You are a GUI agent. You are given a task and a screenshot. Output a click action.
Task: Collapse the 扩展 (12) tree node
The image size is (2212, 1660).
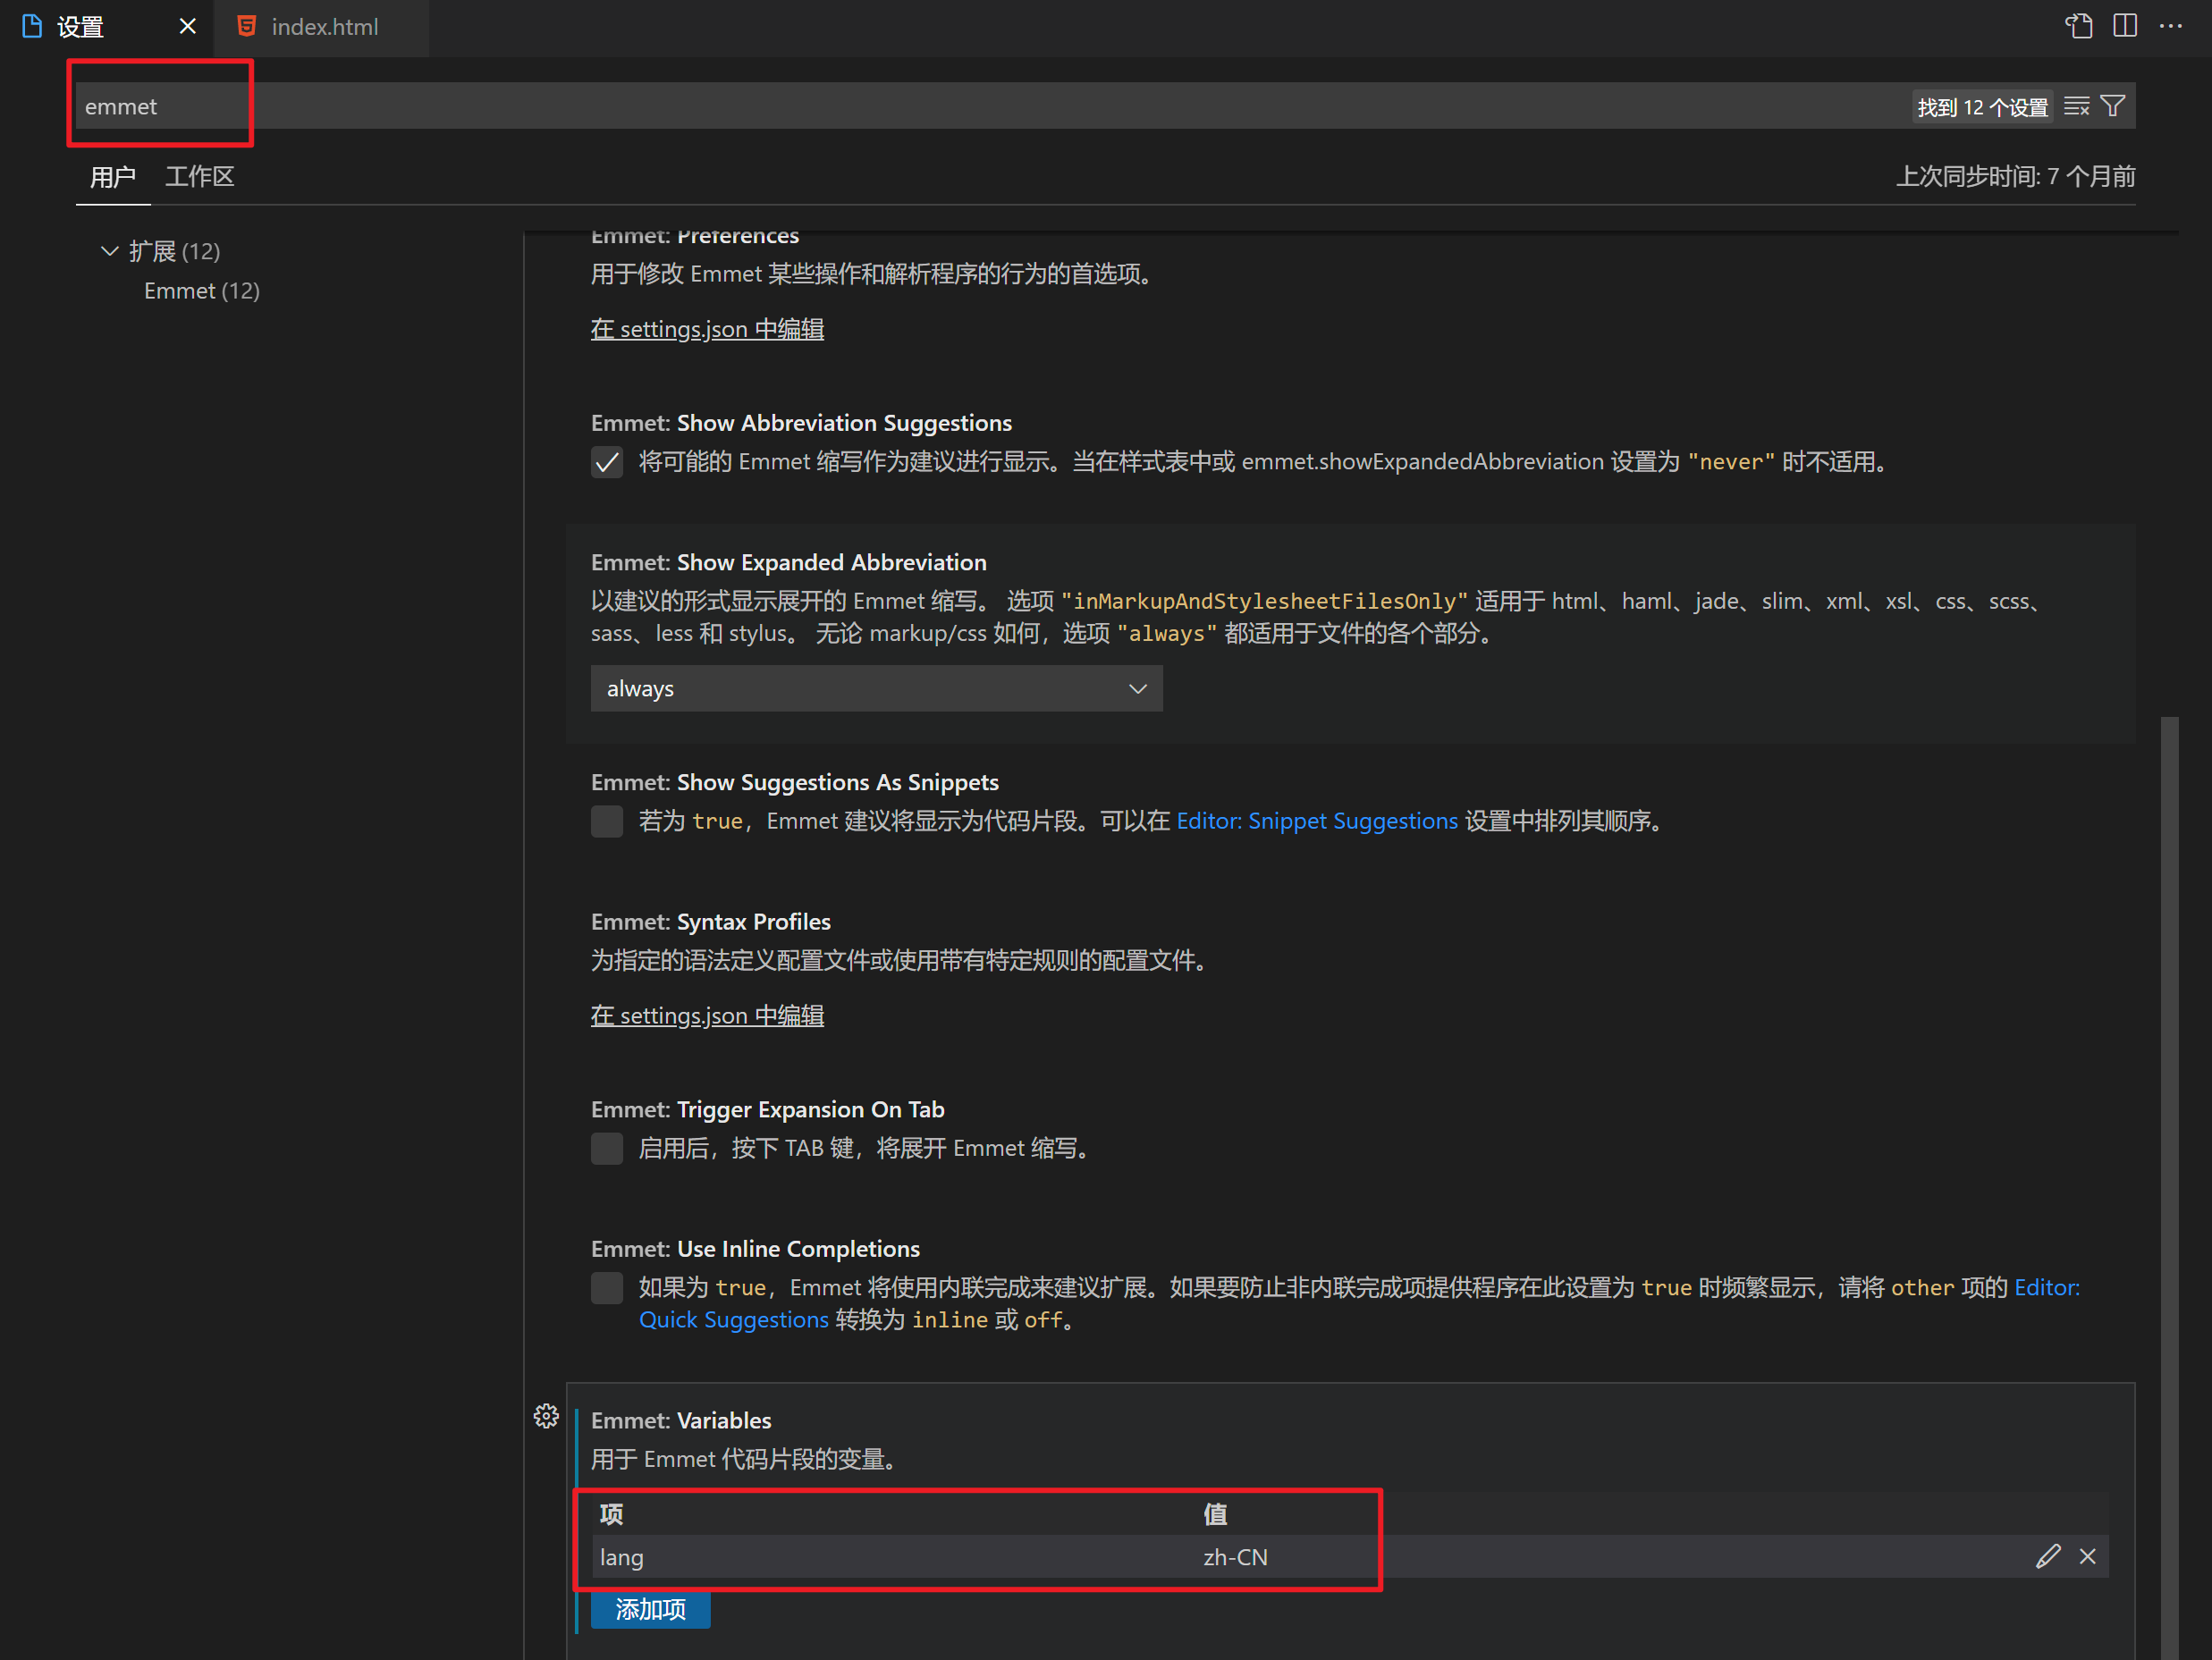[110, 251]
